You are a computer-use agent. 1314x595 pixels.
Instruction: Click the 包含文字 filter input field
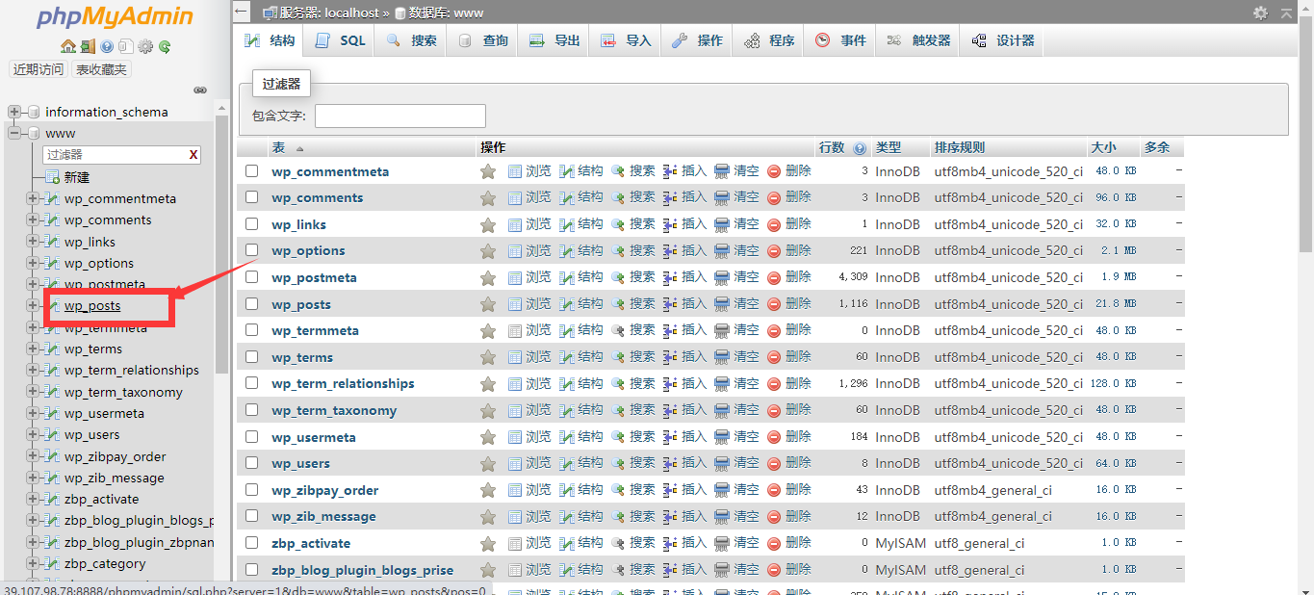pos(399,116)
